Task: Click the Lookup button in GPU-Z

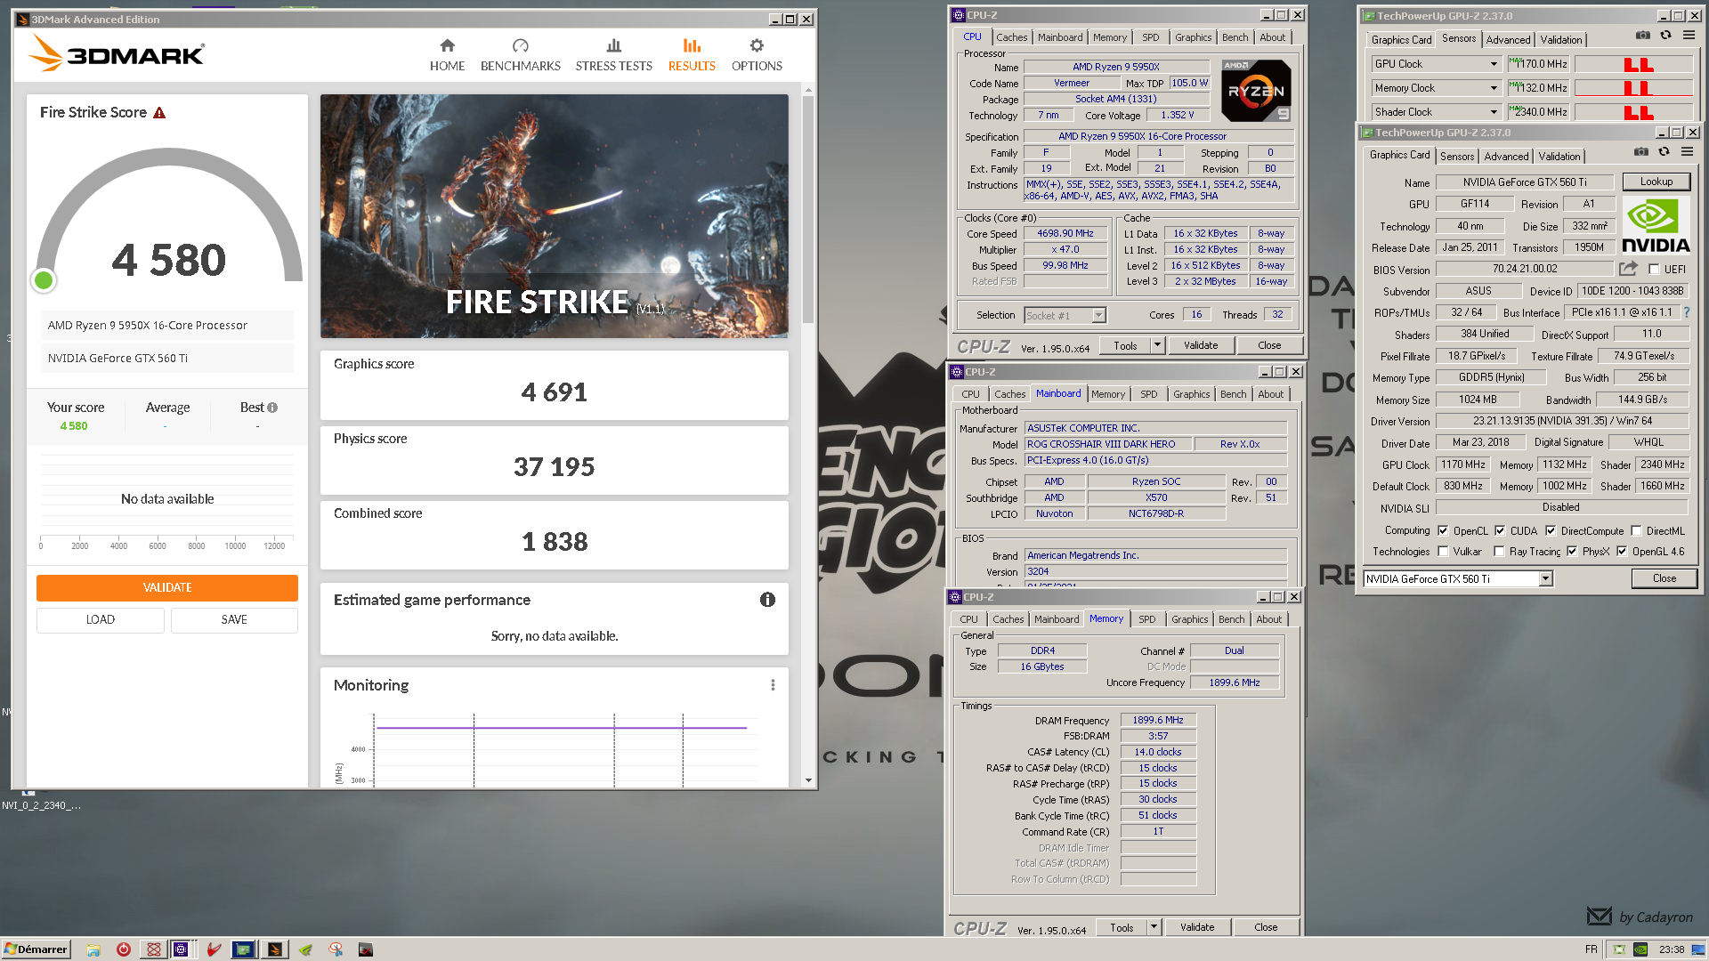Action: click(x=1656, y=182)
